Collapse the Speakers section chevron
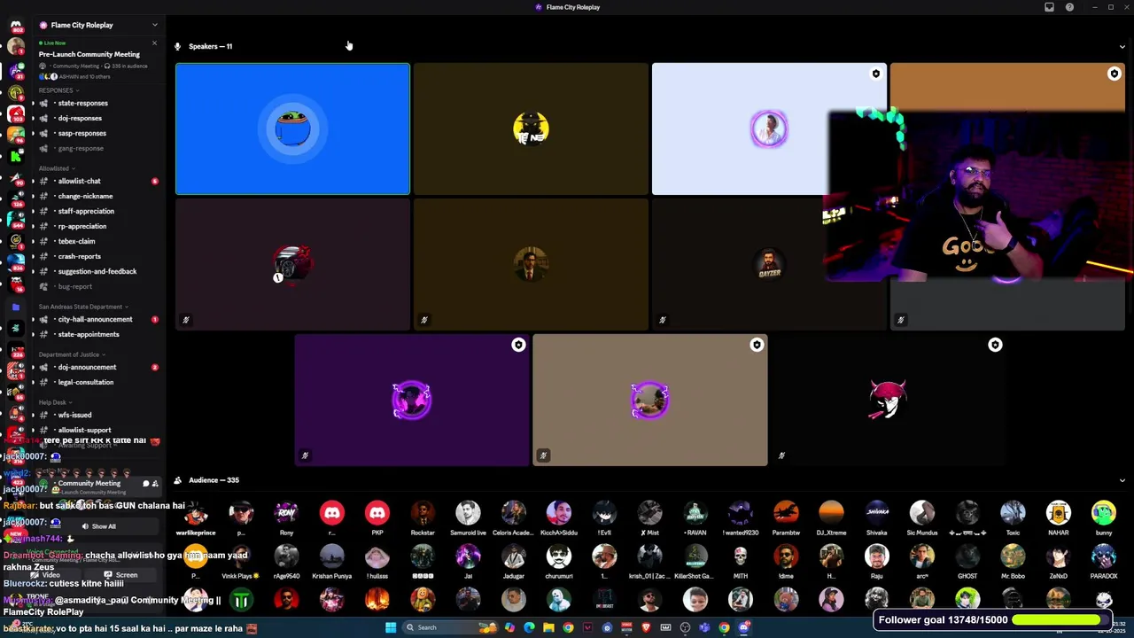Viewport: 1134px width, 638px height. (x=1122, y=46)
